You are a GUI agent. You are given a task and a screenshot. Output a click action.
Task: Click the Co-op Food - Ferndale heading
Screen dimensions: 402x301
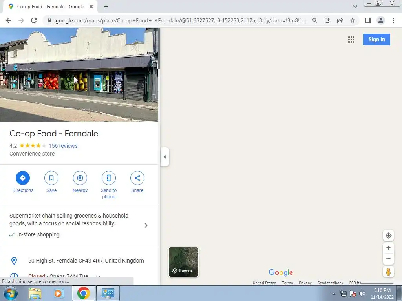click(54, 133)
